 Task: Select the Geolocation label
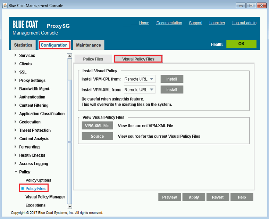30,122
